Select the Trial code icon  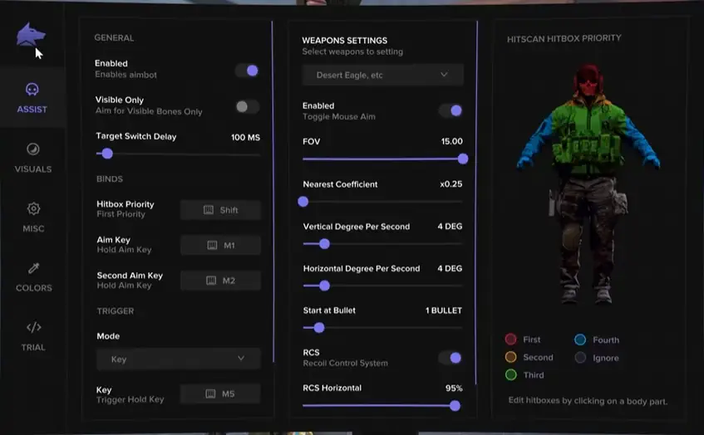pyautogui.click(x=33, y=327)
